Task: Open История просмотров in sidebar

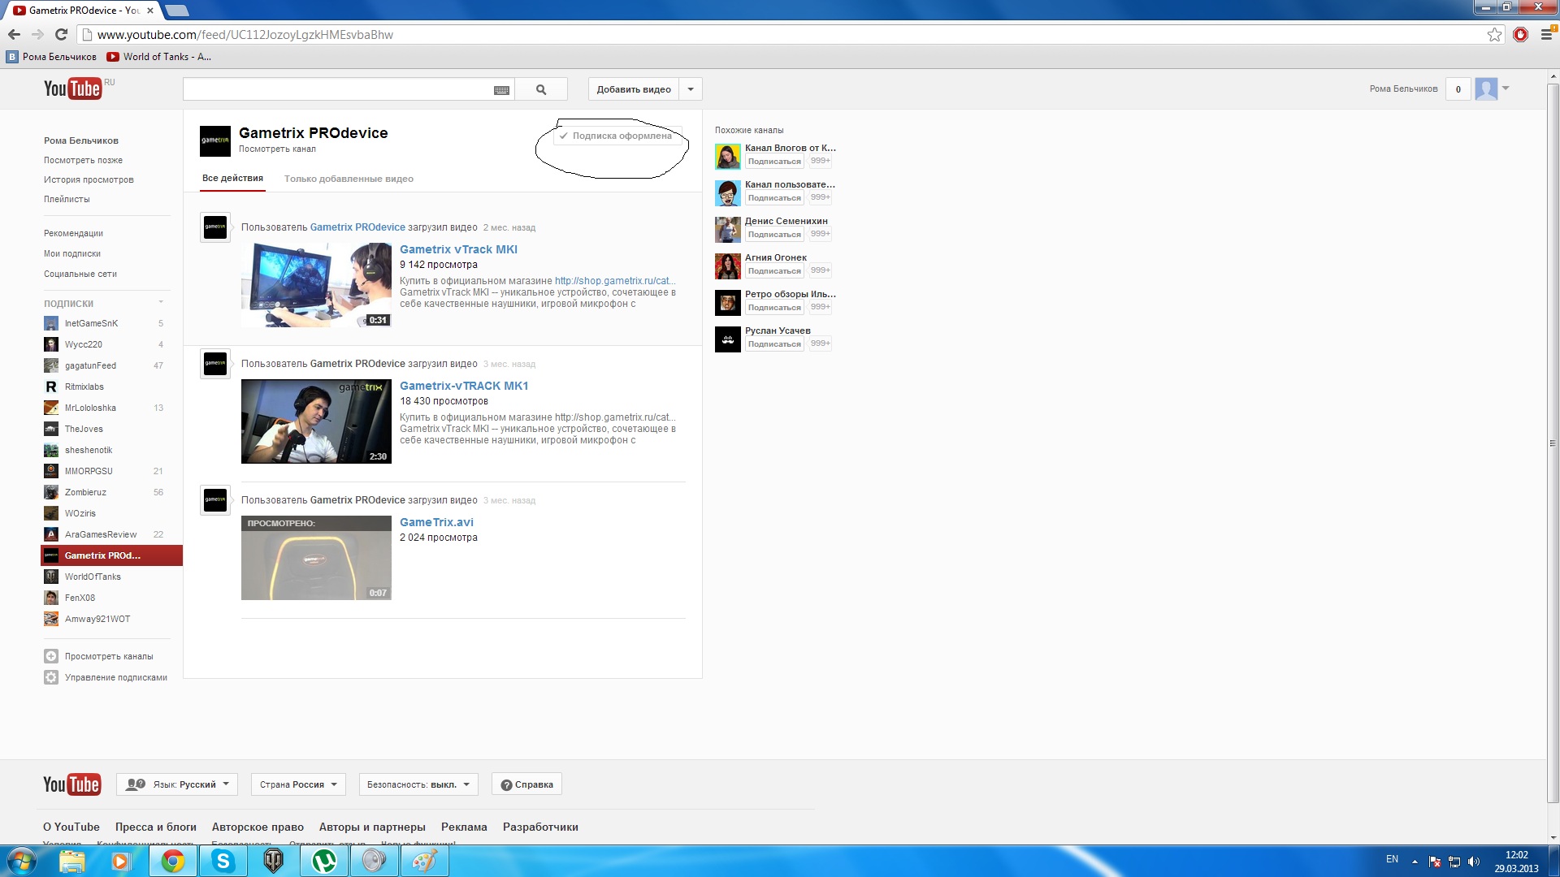Action: click(89, 179)
